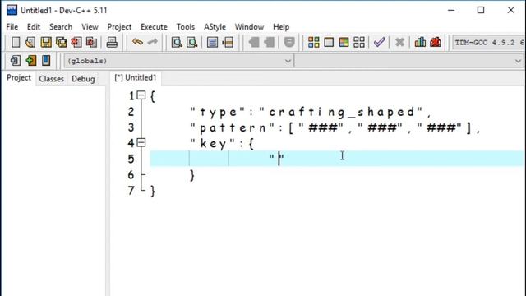Screen dimensions: 526x296
Task: Click the grayed Project Options shield icon
Action: [x=289, y=42]
